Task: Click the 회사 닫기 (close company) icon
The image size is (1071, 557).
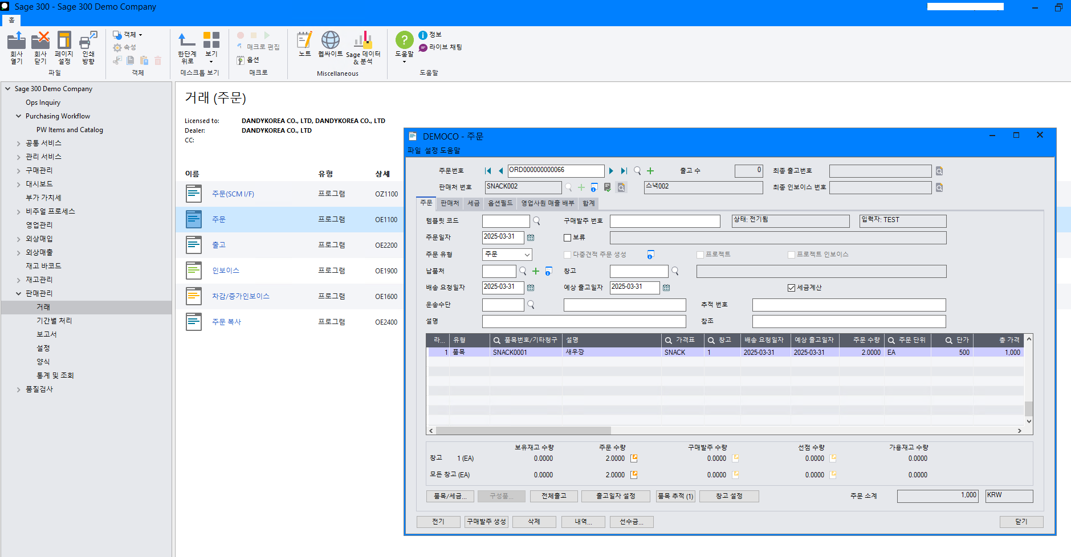Action: tap(40, 47)
